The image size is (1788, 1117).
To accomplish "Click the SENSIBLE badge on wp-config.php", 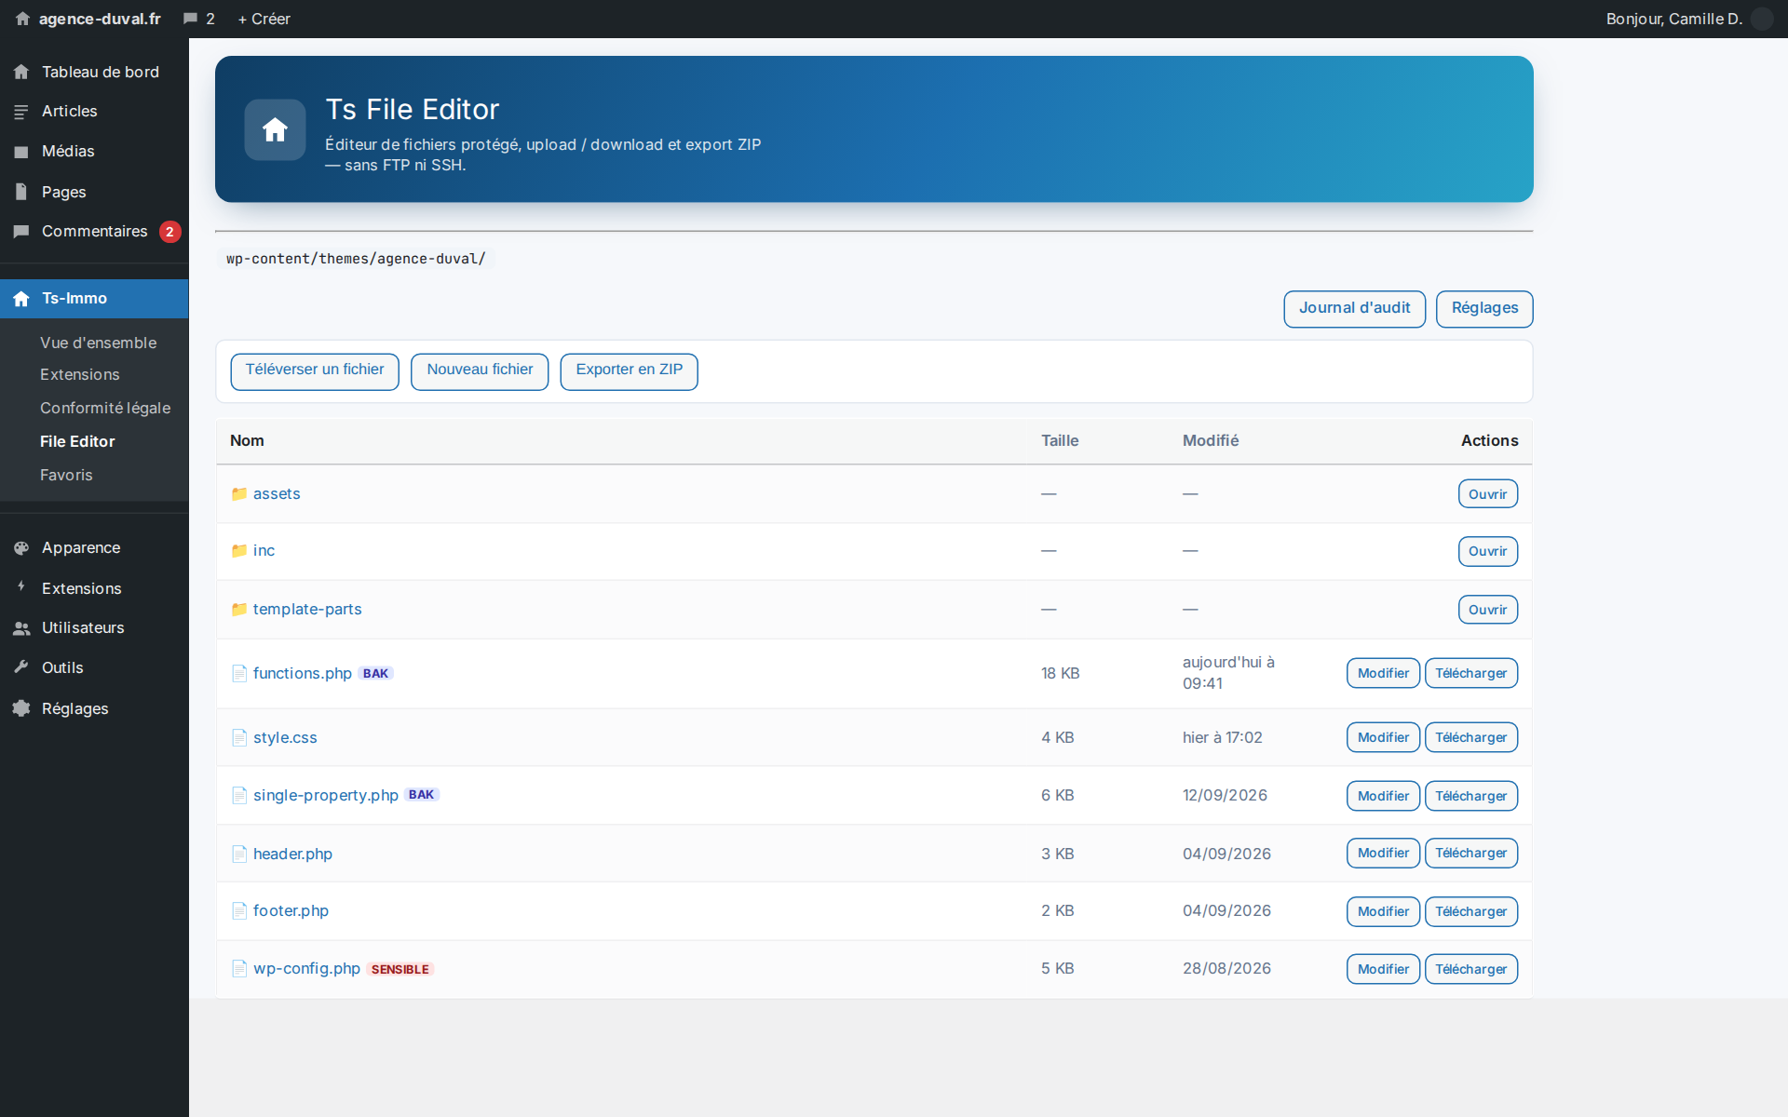I will point(400,969).
